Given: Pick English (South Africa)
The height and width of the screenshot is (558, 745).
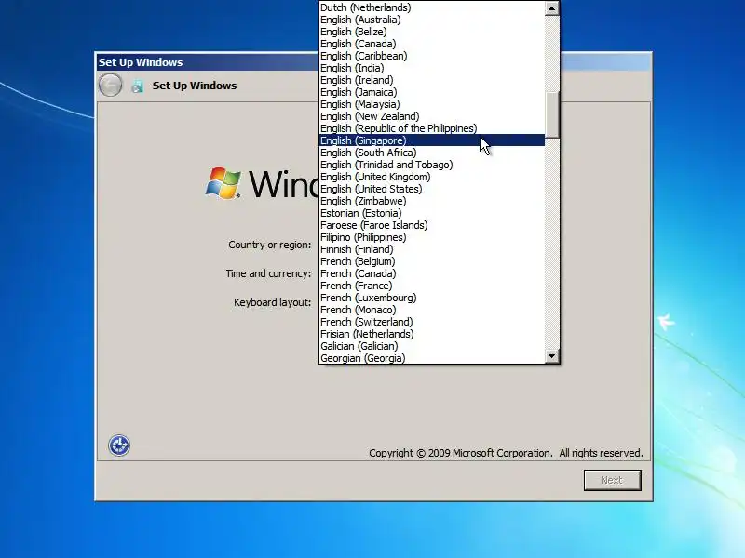Looking at the screenshot, I should (431, 153).
